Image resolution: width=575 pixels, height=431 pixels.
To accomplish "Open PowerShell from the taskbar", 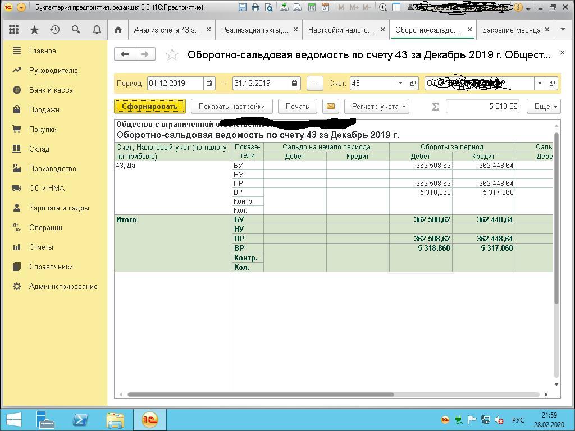I will [x=80, y=420].
